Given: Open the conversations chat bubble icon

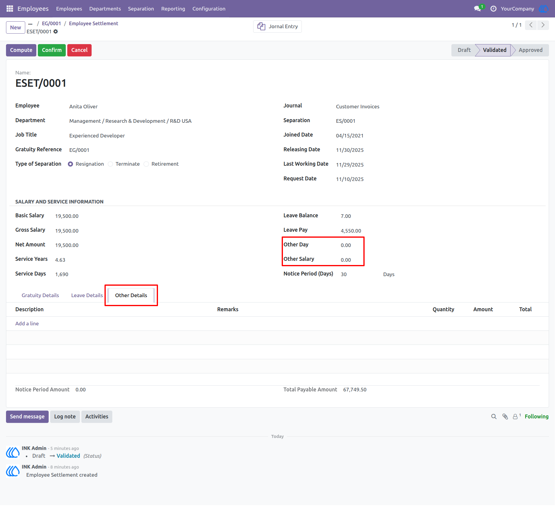Looking at the screenshot, I should click(x=478, y=9).
